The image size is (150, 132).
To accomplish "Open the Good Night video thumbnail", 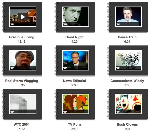I will point(76,17).
